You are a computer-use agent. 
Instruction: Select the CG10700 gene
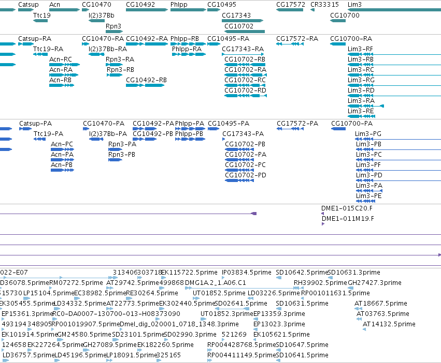click(x=338, y=21)
